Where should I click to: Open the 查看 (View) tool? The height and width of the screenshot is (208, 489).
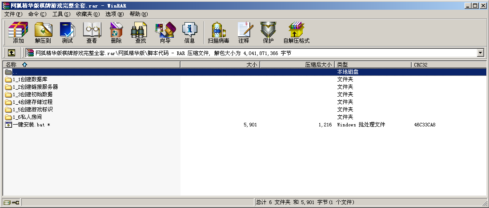92,33
